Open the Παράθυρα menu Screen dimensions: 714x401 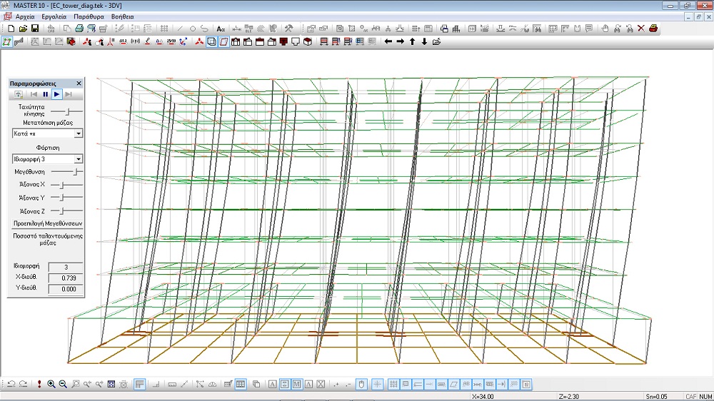click(x=89, y=16)
